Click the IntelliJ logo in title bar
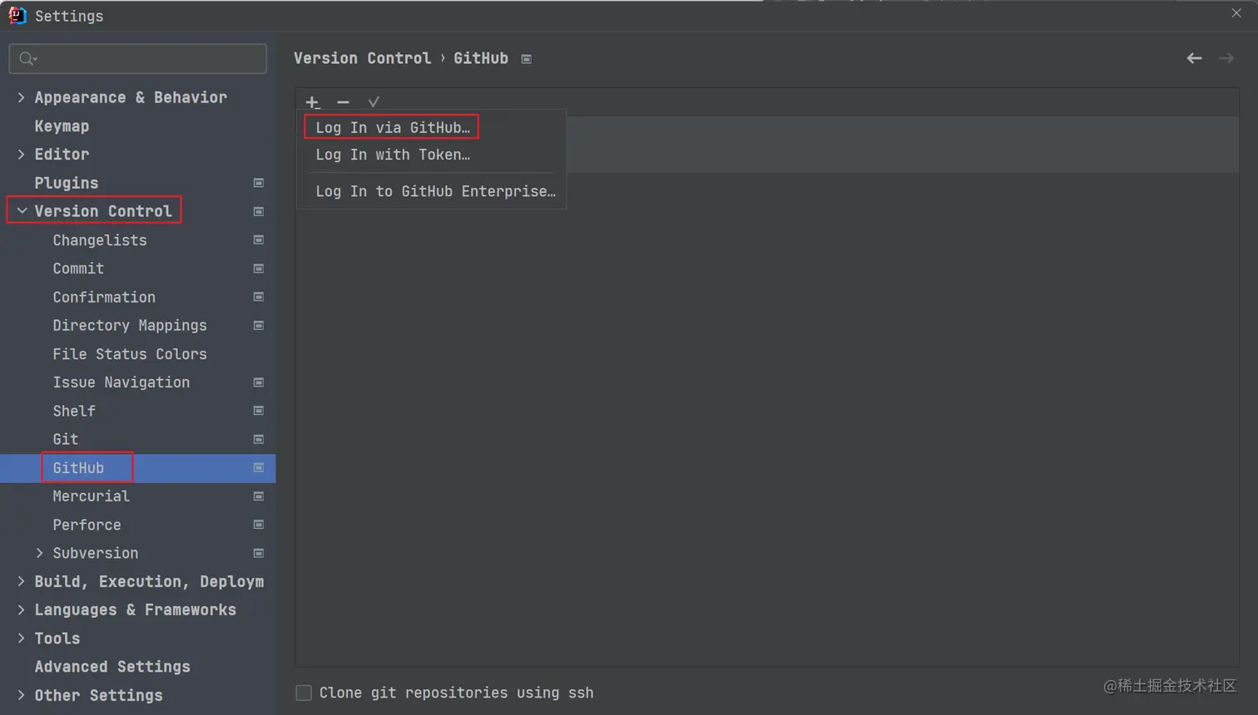1258x715 pixels. point(17,15)
